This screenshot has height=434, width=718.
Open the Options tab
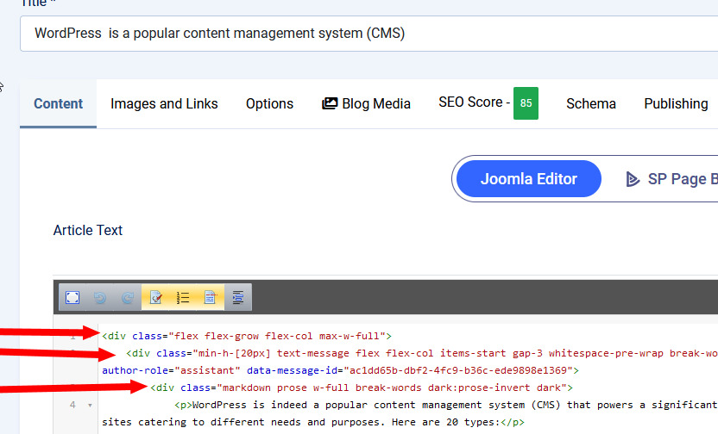point(269,103)
